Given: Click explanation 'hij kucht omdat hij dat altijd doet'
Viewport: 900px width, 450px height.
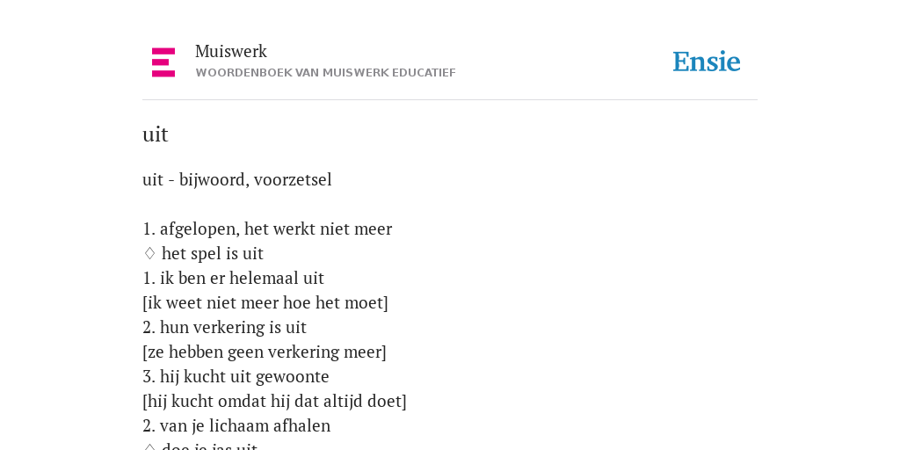Looking at the screenshot, I should [274, 401].
